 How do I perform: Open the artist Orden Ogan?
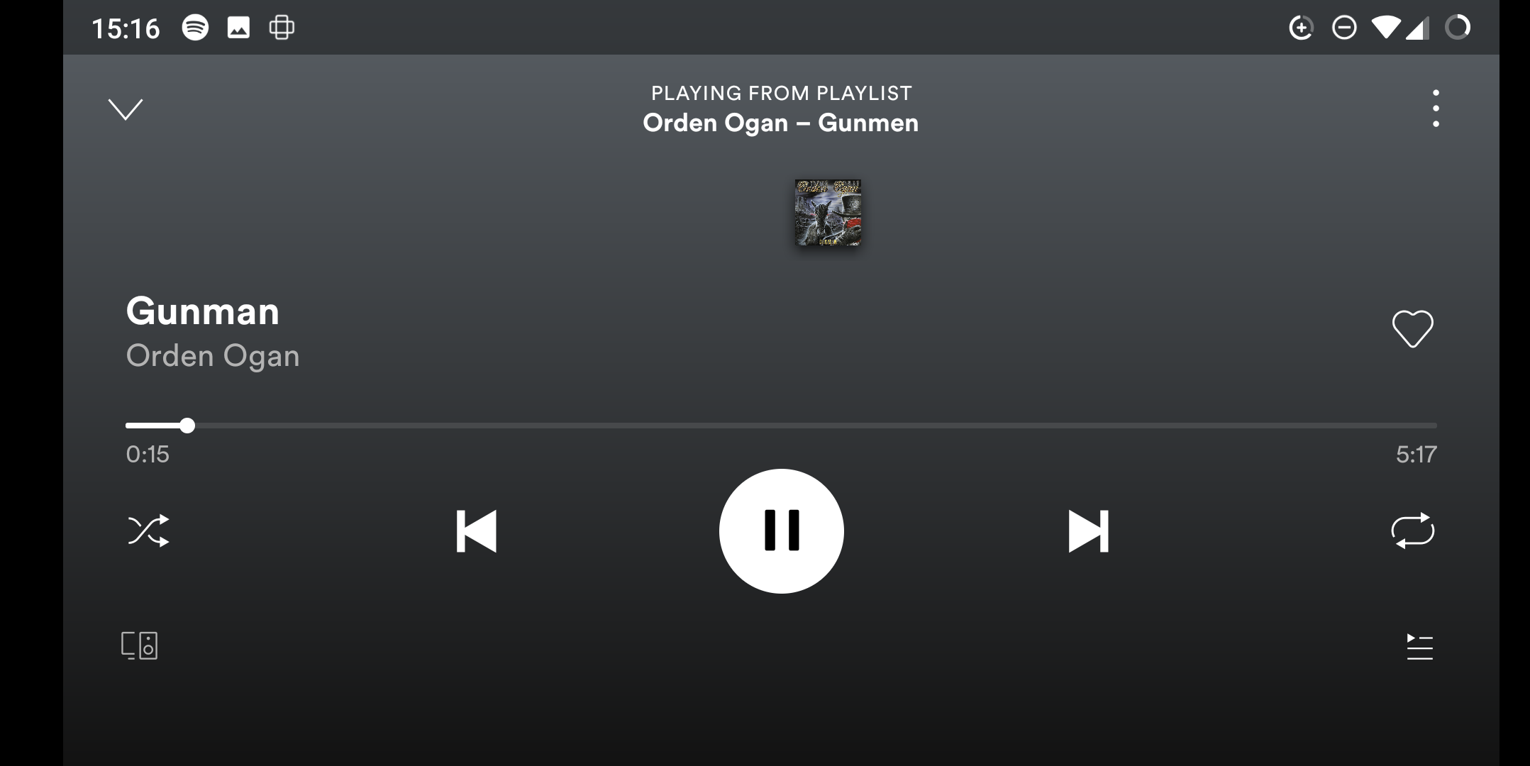pyautogui.click(x=213, y=356)
